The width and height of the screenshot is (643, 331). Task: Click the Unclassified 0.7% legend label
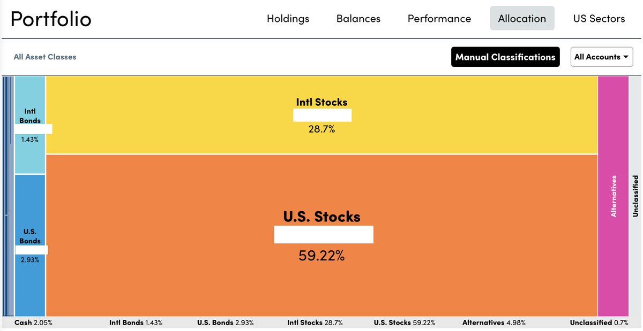pos(599,323)
